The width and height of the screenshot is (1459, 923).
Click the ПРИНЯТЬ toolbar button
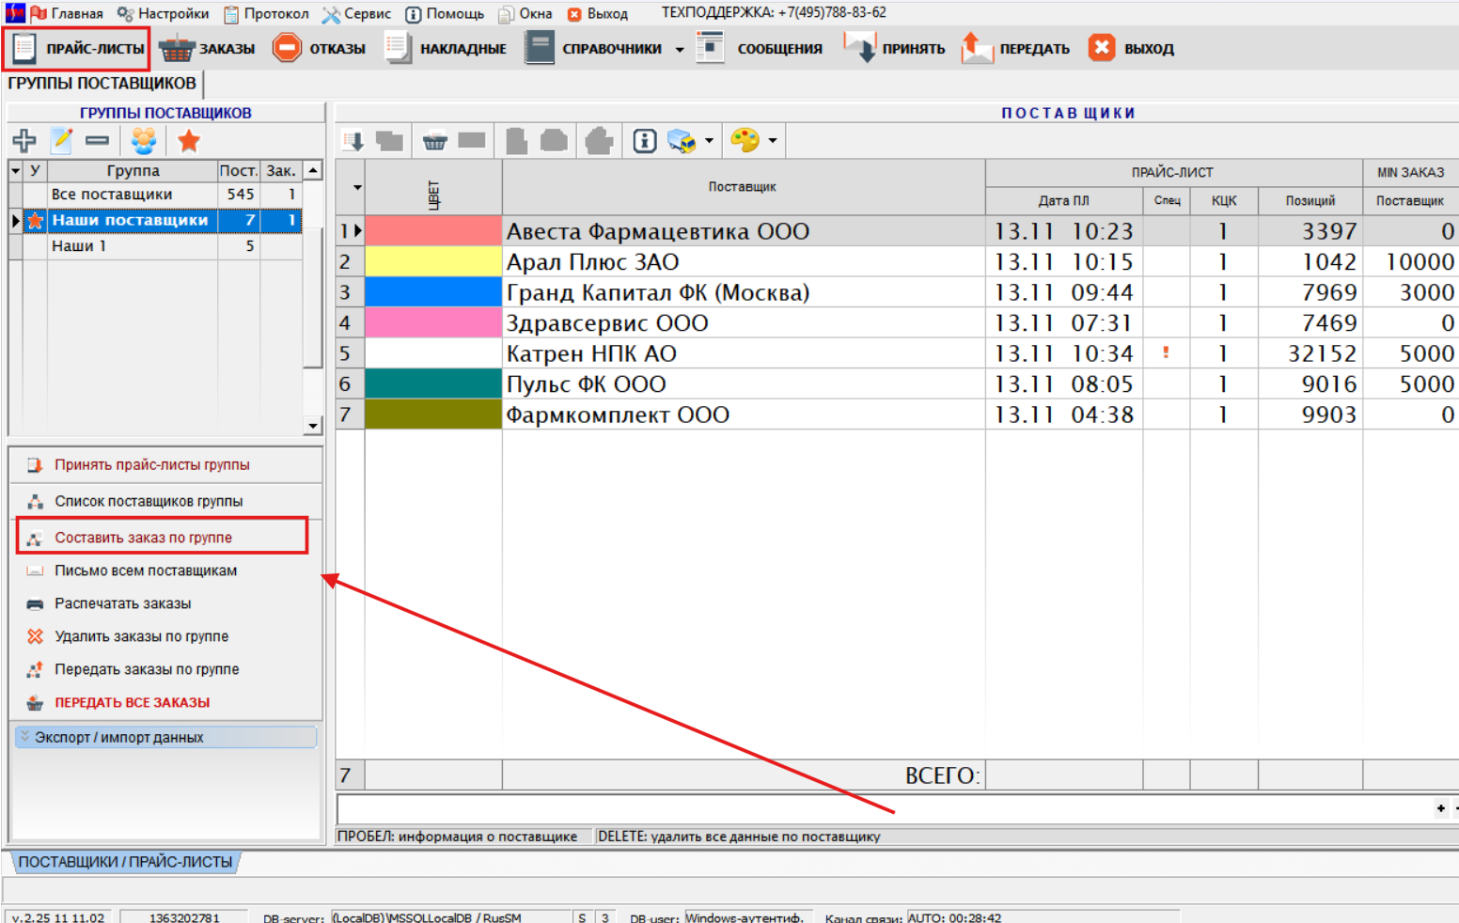(x=895, y=48)
